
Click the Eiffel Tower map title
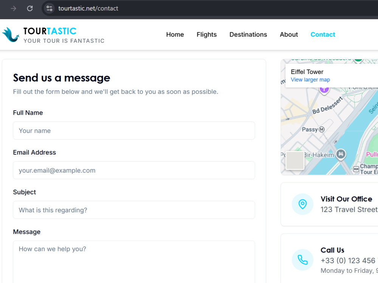[x=307, y=72]
